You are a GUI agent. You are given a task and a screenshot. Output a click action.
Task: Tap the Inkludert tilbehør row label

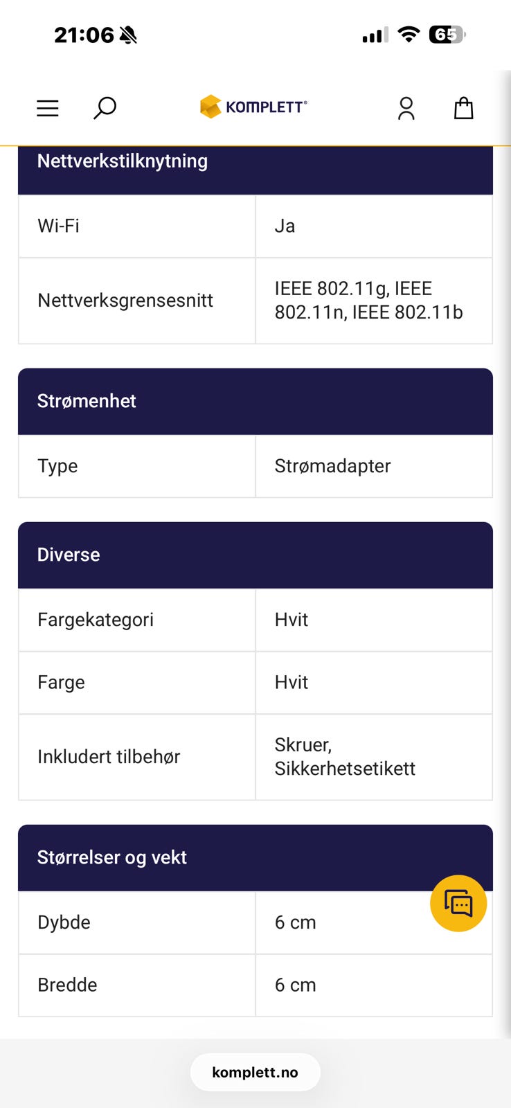(x=109, y=757)
